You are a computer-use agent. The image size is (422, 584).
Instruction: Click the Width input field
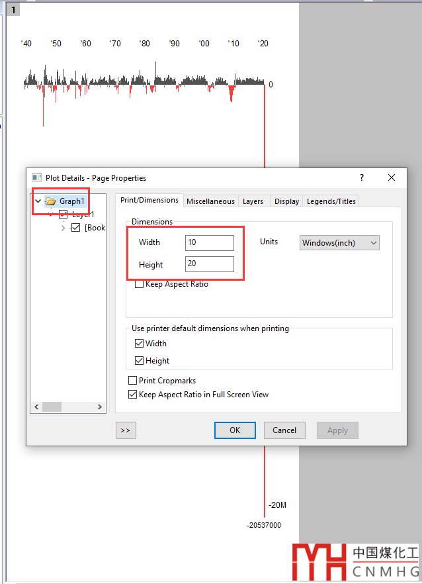click(x=210, y=242)
